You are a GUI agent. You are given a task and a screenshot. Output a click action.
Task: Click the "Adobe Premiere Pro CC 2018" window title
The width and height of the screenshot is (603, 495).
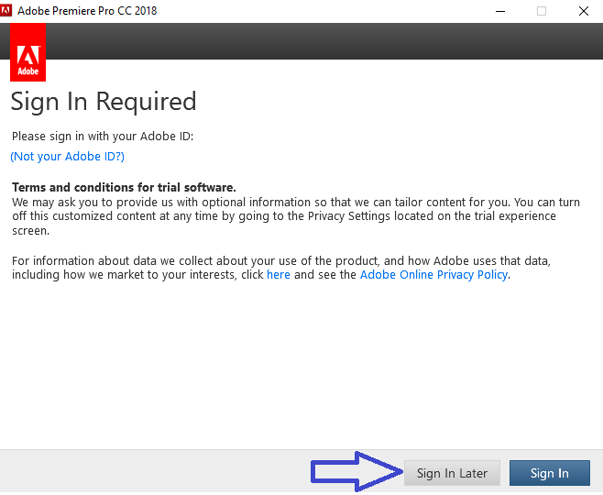(x=93, y=11)
